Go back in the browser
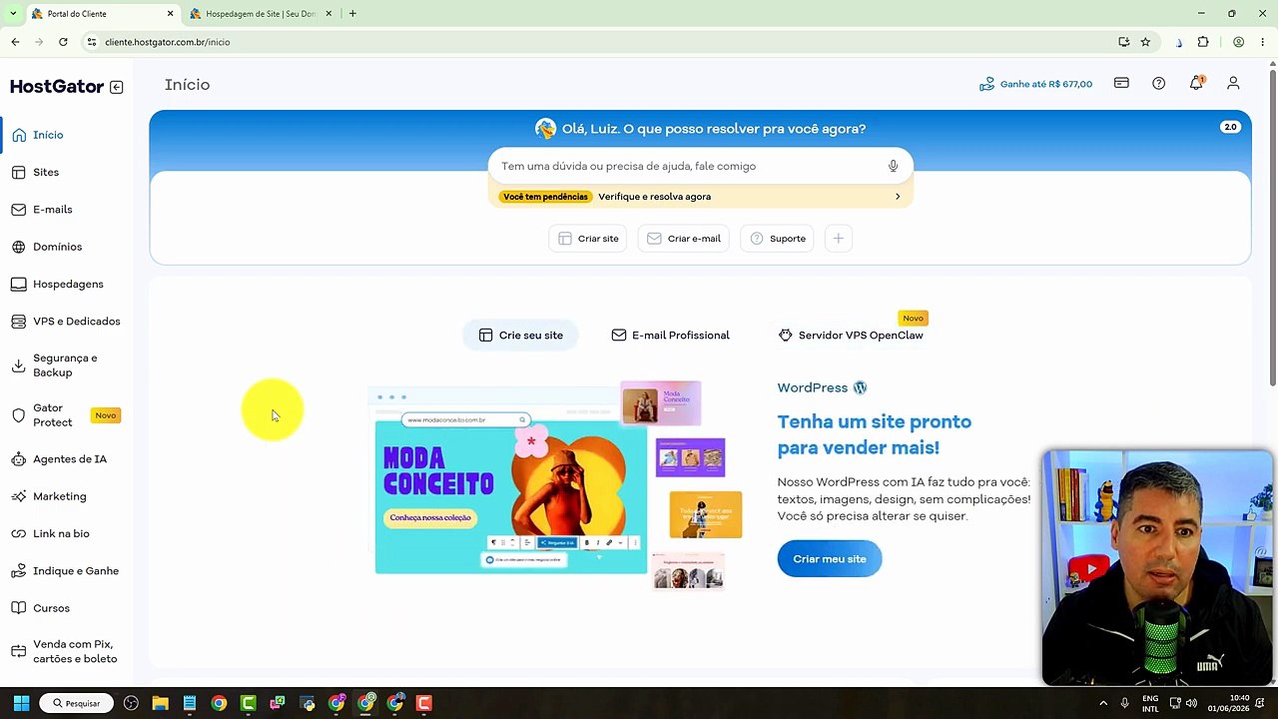The image size is (1278, 719). tap(15, 42)
